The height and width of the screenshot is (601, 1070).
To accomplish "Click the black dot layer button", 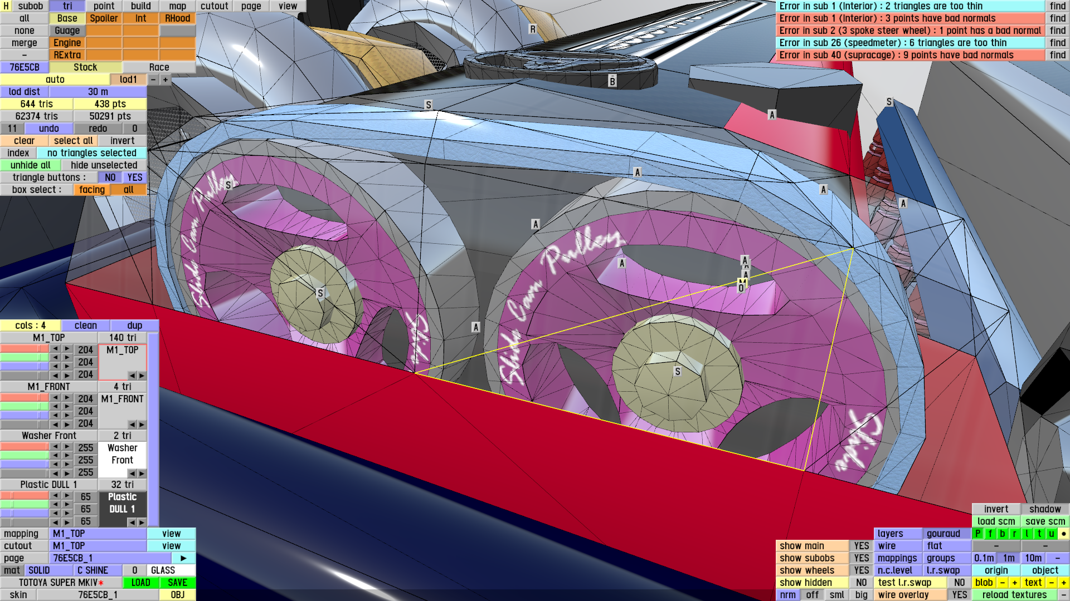I will click(1063, 534).
